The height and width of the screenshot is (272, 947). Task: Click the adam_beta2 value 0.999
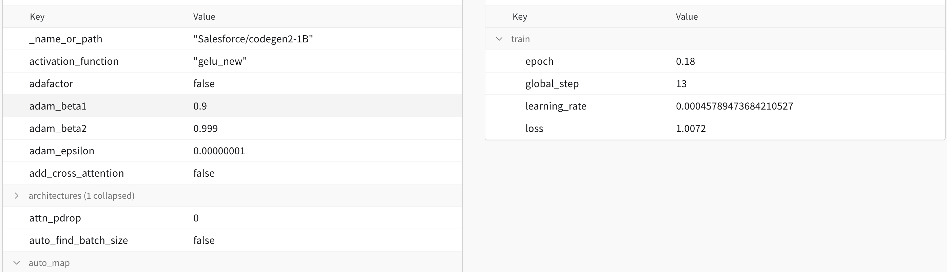coord(205,129)
